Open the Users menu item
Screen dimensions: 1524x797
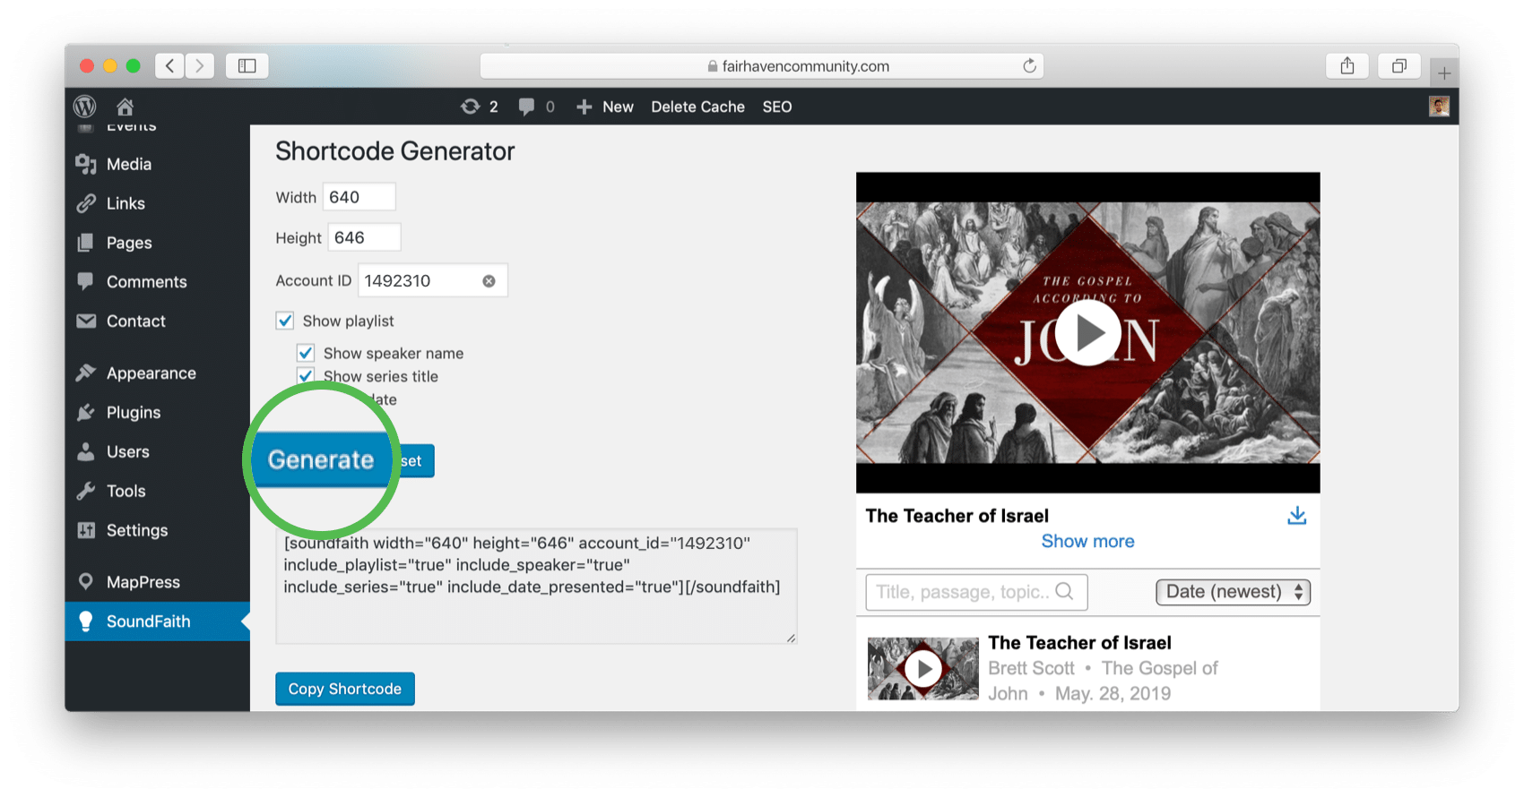[x=128, y=452]
